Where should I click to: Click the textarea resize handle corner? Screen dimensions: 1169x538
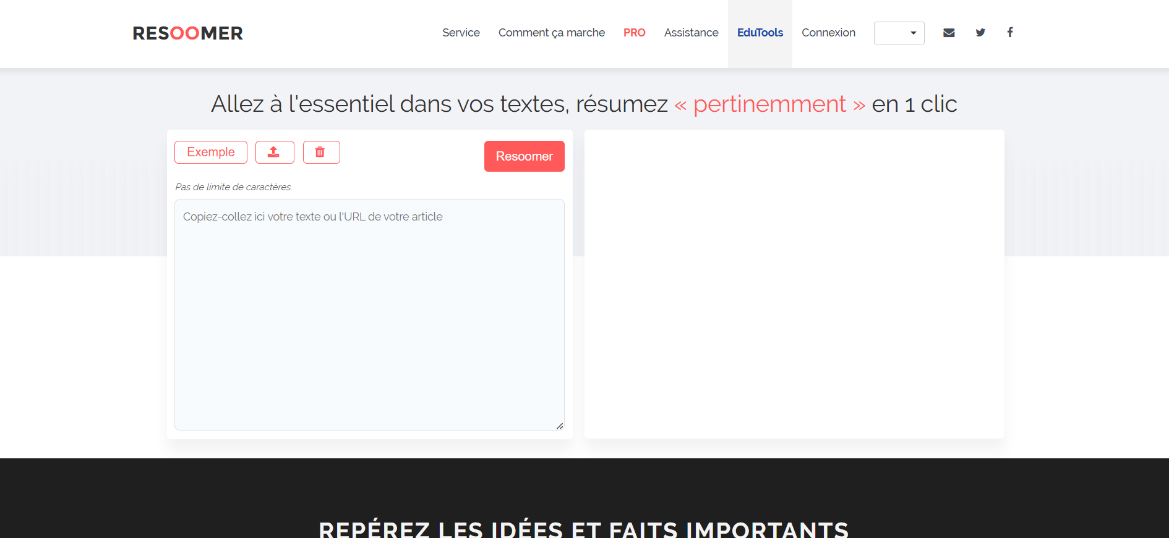(x=560, y=426)
